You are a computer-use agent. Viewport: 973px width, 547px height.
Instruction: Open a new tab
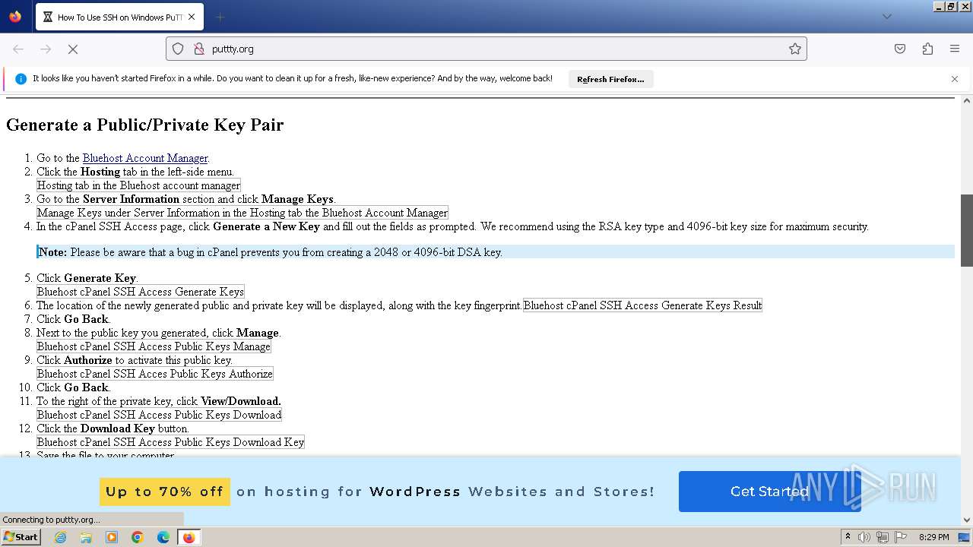(220, 17)
